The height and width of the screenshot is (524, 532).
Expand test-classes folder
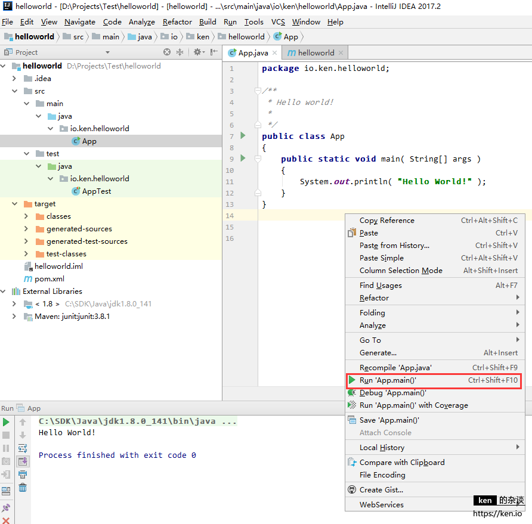(x=26, y=254)
